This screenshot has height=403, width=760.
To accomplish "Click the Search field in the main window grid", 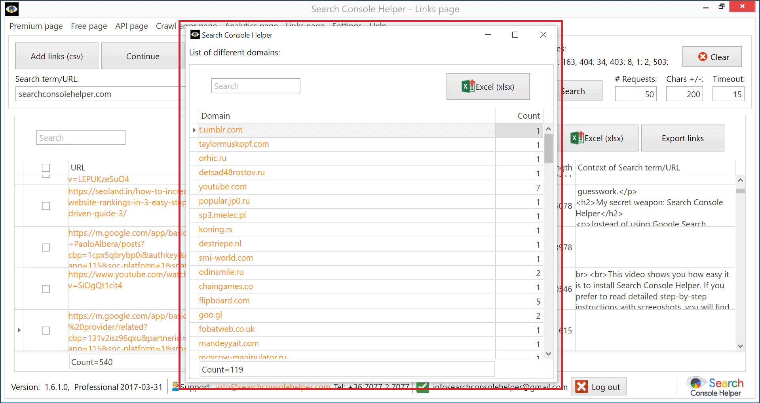I will 81,138.
